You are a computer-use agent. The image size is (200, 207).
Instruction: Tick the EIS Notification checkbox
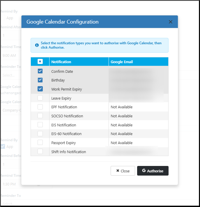(x=40, y=125)
